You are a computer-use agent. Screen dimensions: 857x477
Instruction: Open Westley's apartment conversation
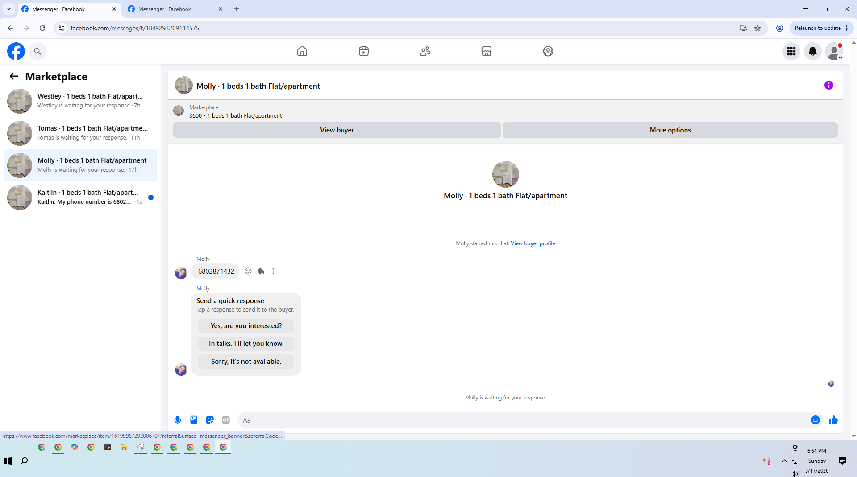pyautogui.click(x=80, y=101)
